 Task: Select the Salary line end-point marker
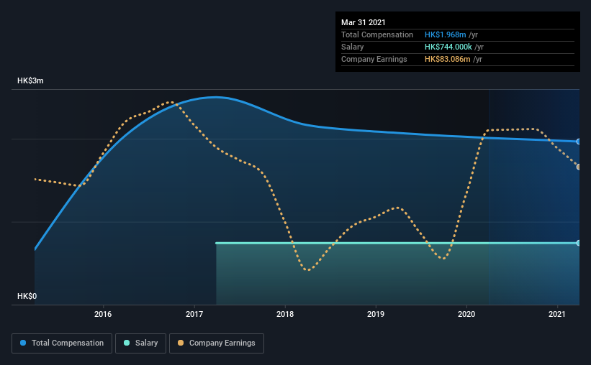point(578,243)
